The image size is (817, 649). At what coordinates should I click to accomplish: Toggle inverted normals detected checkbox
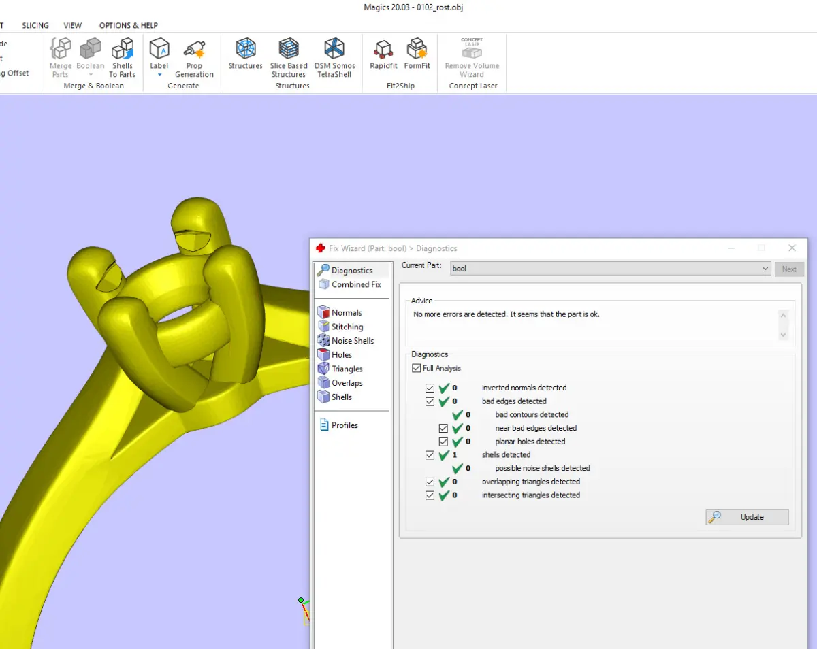point(430,388)
